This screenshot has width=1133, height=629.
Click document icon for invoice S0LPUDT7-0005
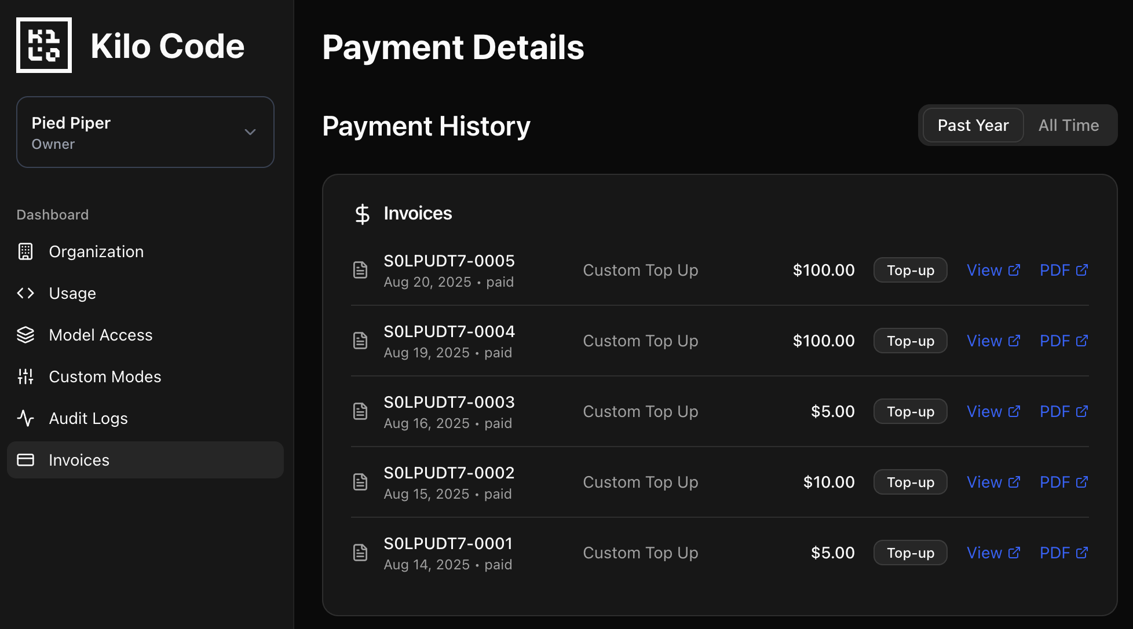[x=360, y=270]
